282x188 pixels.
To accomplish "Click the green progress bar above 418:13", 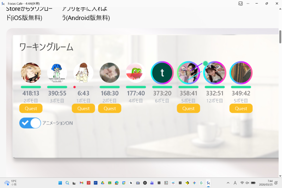I will click(x=31, y=87).
